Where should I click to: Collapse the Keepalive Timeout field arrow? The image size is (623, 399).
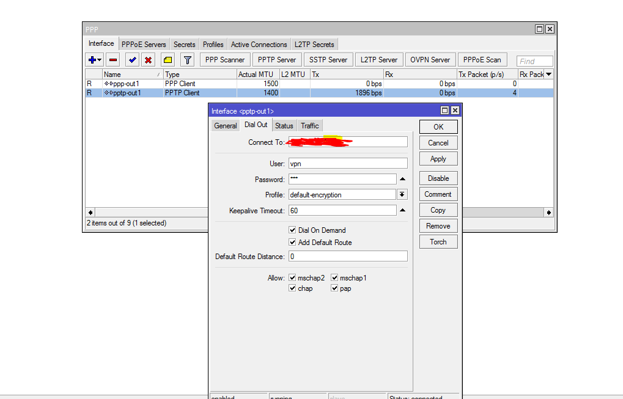[x=402, y=211]
